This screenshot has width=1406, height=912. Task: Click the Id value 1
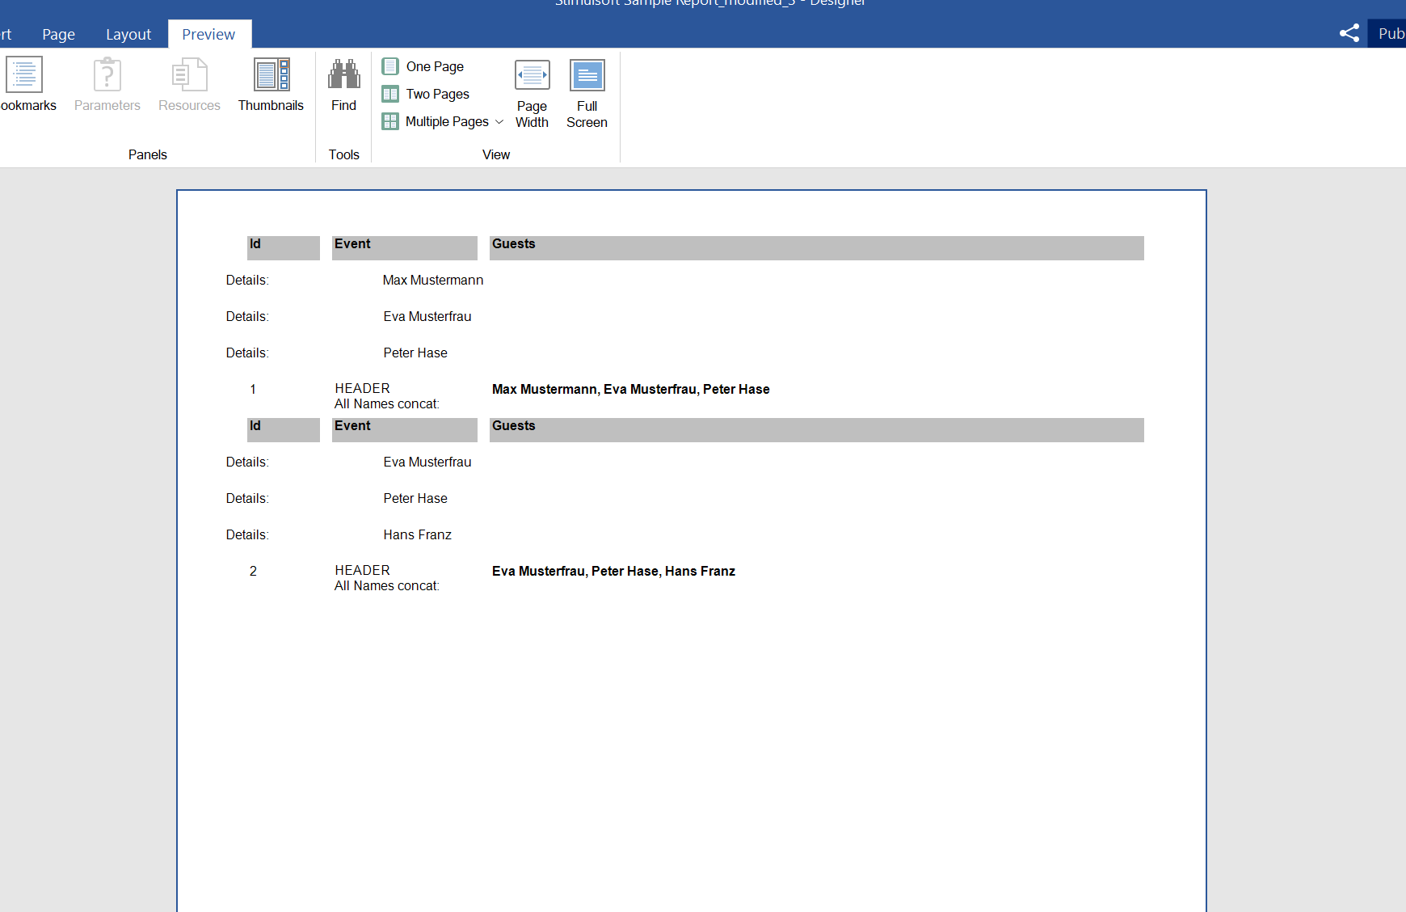[253, 389]
